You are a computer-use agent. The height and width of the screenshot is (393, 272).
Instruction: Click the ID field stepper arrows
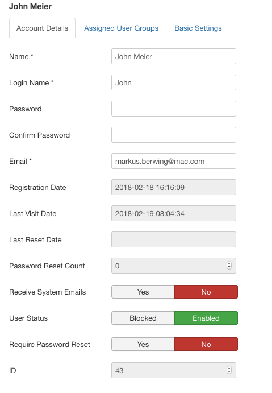click(229, 370)
